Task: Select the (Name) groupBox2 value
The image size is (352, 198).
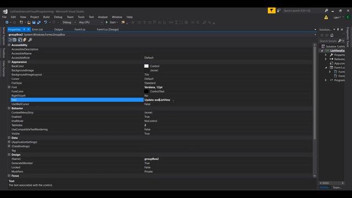Action: [152, 159]
